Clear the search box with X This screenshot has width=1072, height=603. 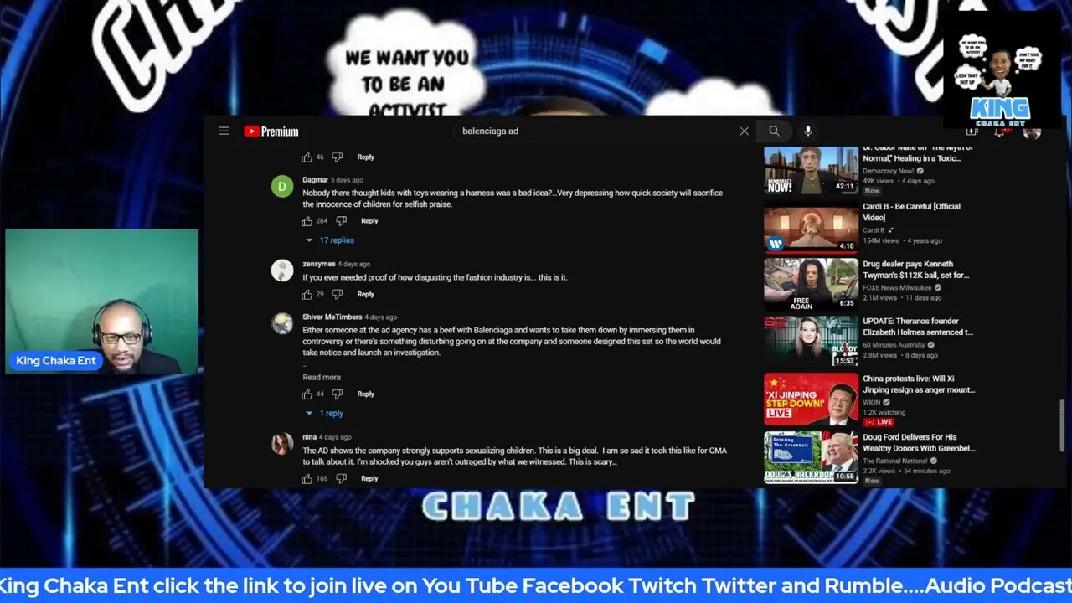tap(744, 131)
